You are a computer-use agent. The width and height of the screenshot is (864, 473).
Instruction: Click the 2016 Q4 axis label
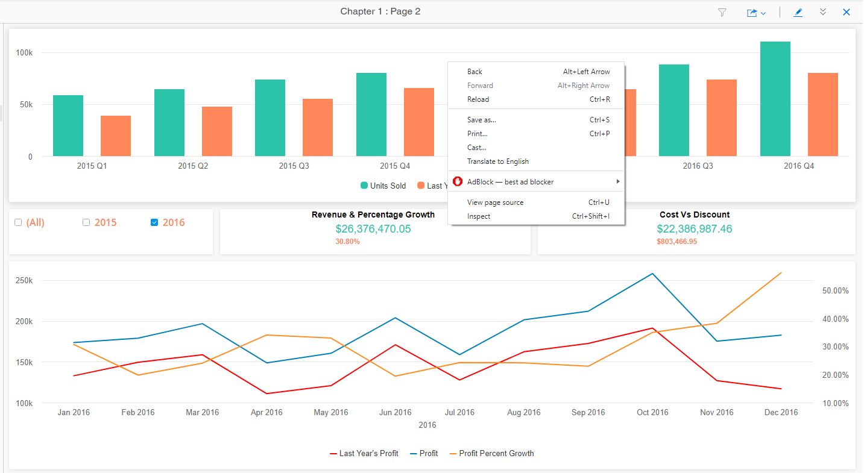pos(799,166)
